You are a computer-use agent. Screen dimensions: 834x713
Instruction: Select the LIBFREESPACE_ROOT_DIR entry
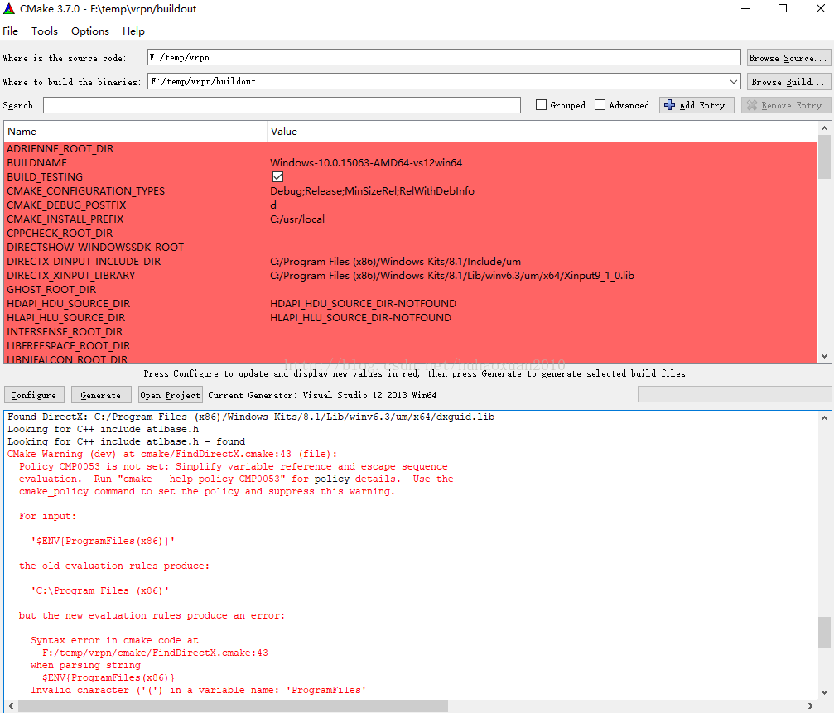coord(68,346)
